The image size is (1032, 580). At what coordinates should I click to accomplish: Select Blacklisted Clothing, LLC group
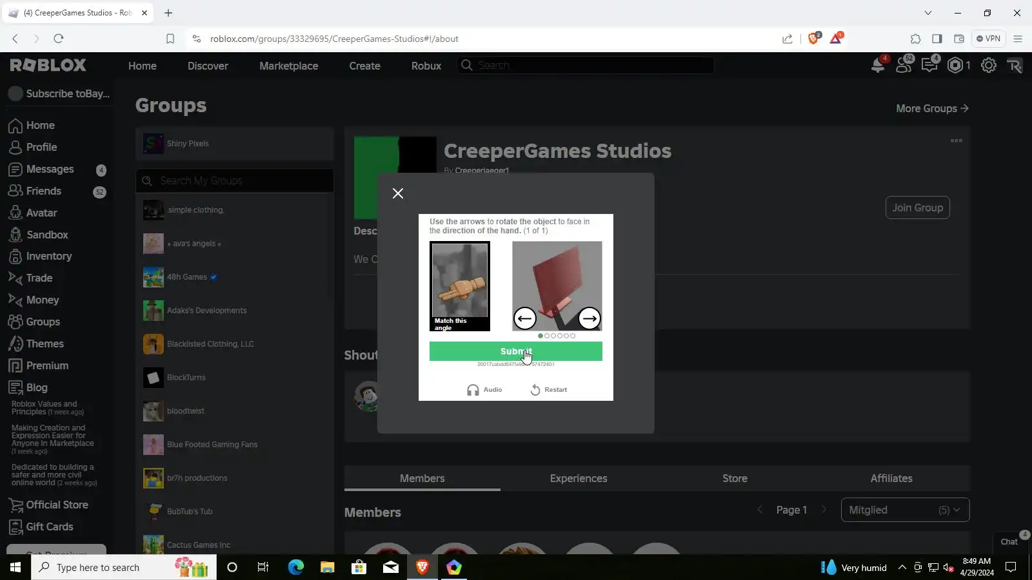click(x=235, y=344)
